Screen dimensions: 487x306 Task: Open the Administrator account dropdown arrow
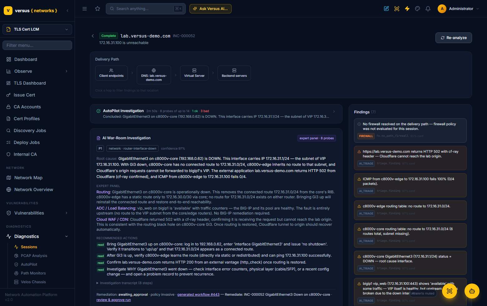478,9
